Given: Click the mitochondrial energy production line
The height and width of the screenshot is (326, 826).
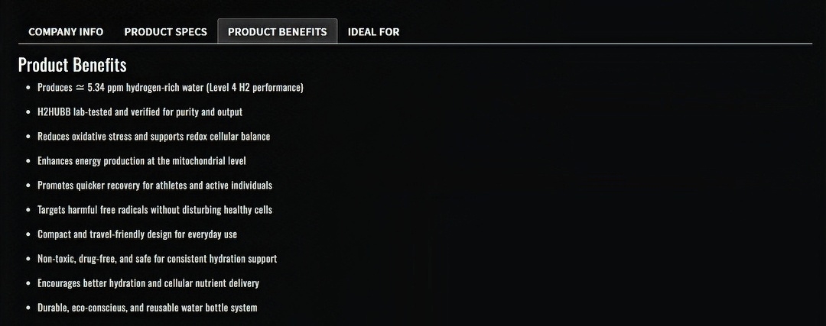Looking at the screenshot, I should 141,161.
